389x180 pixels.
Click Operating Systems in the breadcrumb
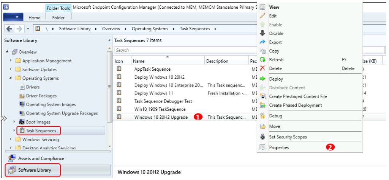coord(150,29)
